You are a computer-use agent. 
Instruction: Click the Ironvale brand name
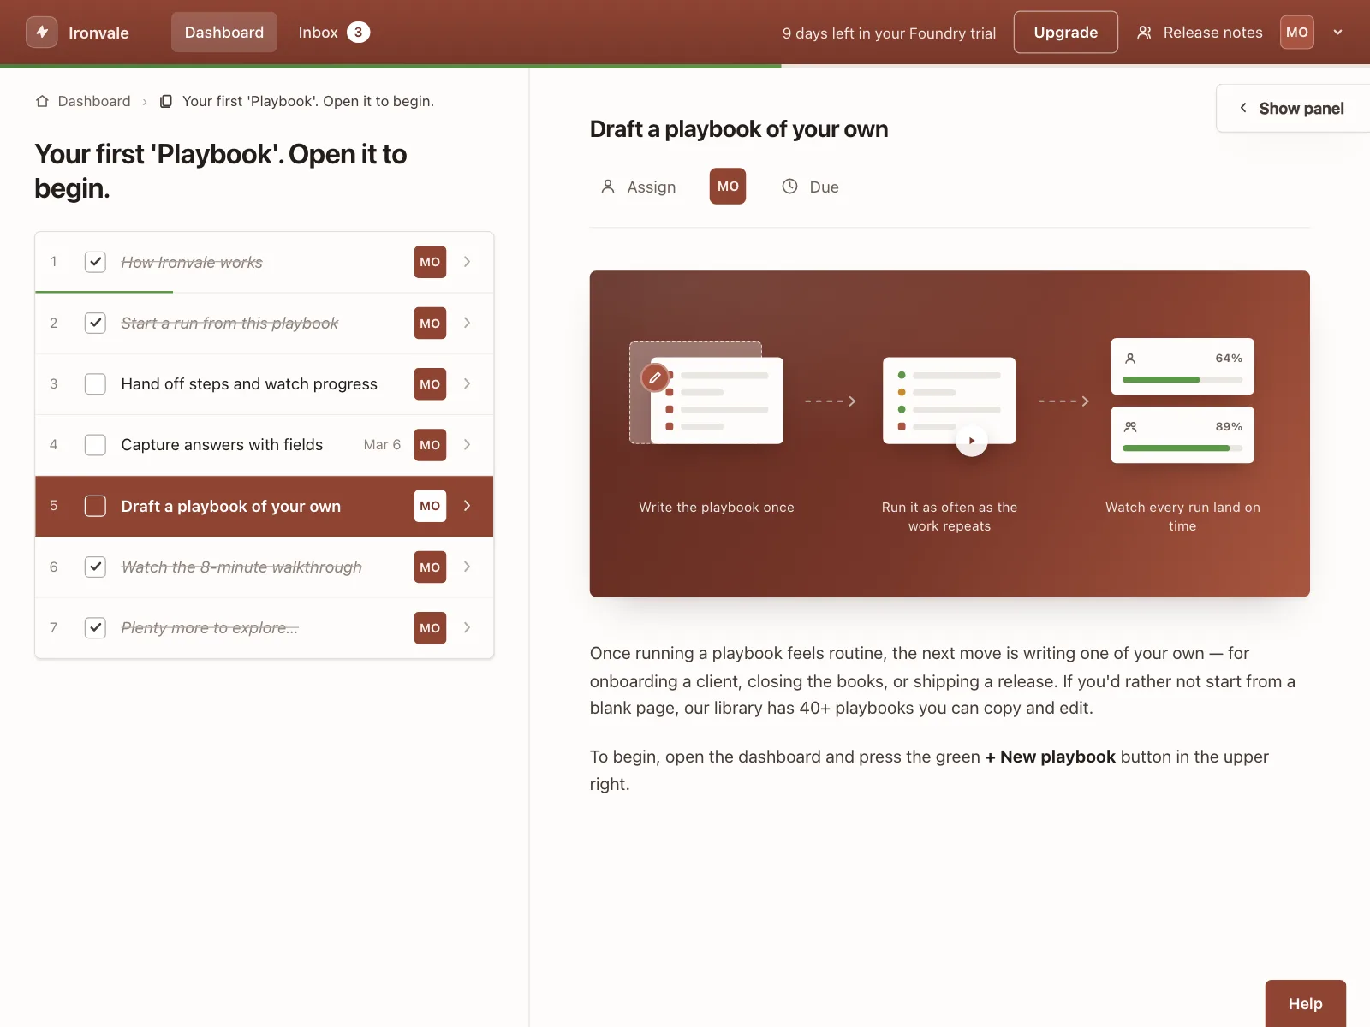[98, 33]
